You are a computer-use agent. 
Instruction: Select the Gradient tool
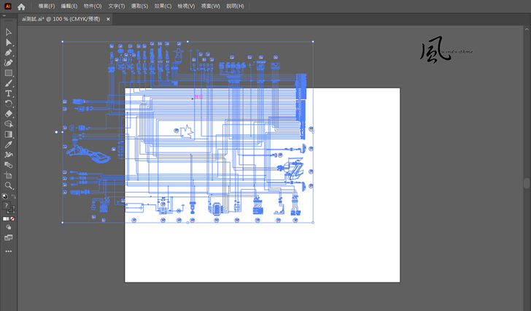point(9,134)
